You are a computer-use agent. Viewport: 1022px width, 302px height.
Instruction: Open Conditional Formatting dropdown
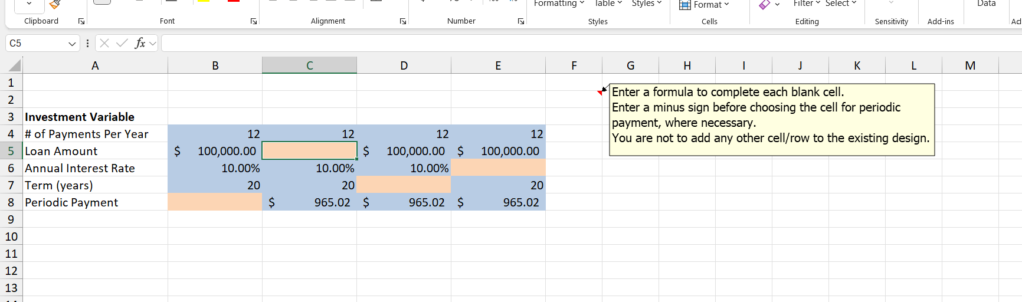pos(559,4)
